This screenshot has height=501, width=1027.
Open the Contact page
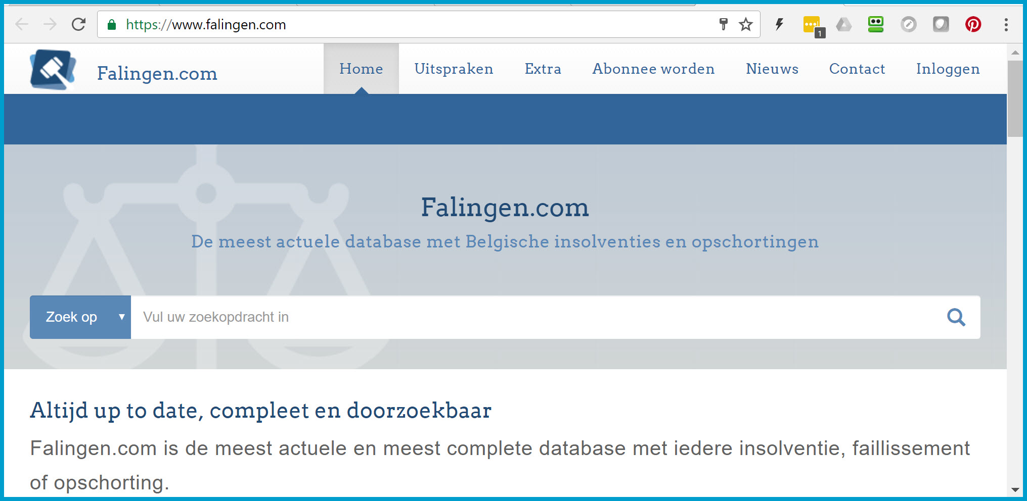(x=857, y=69)
